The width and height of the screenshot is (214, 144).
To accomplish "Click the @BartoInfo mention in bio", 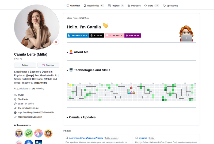I will click(40, 83).
